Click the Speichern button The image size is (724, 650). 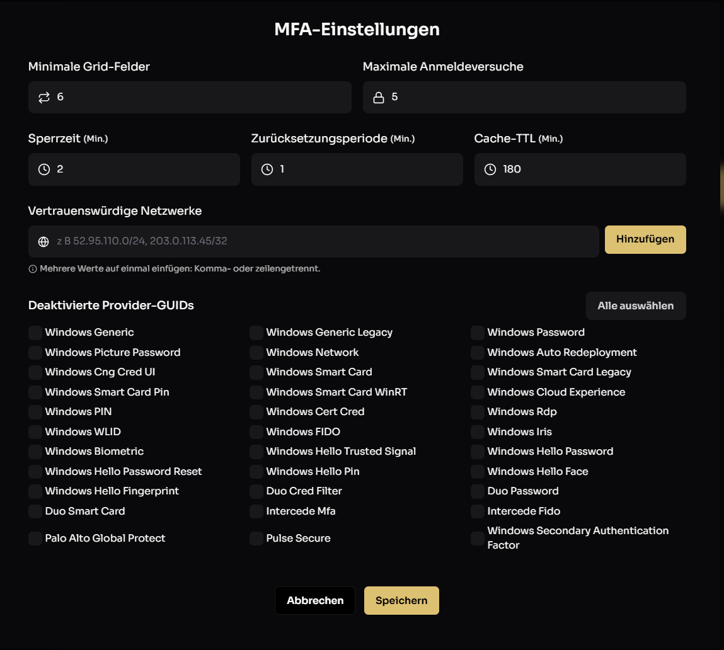(x=401, y=600)
